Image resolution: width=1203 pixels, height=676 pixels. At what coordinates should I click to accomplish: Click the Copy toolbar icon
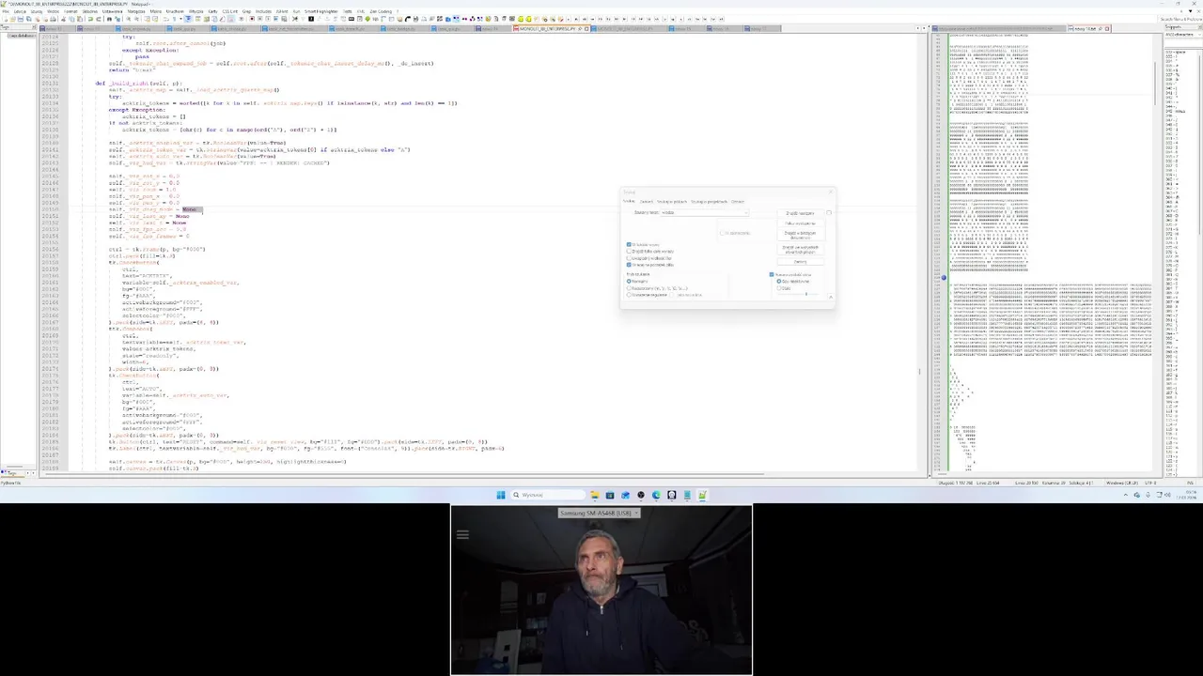tap(71, 19)
